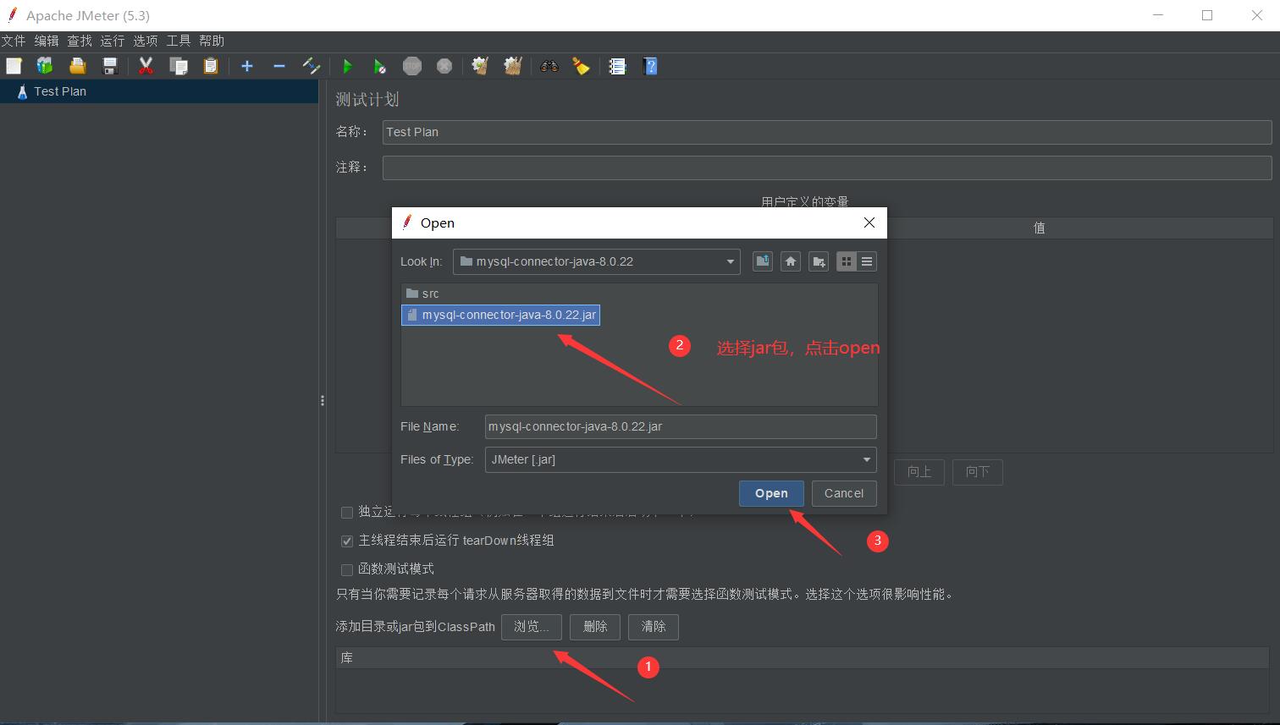Screen dimensions: 1280x725
Task: Click the 向上 button
Action: (x=919, y=472)
